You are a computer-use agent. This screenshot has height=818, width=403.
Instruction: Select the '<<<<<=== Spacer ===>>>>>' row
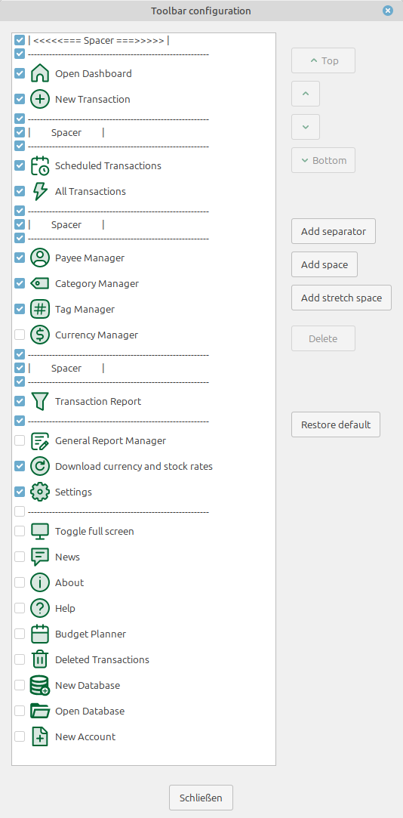tap(99, 40)
